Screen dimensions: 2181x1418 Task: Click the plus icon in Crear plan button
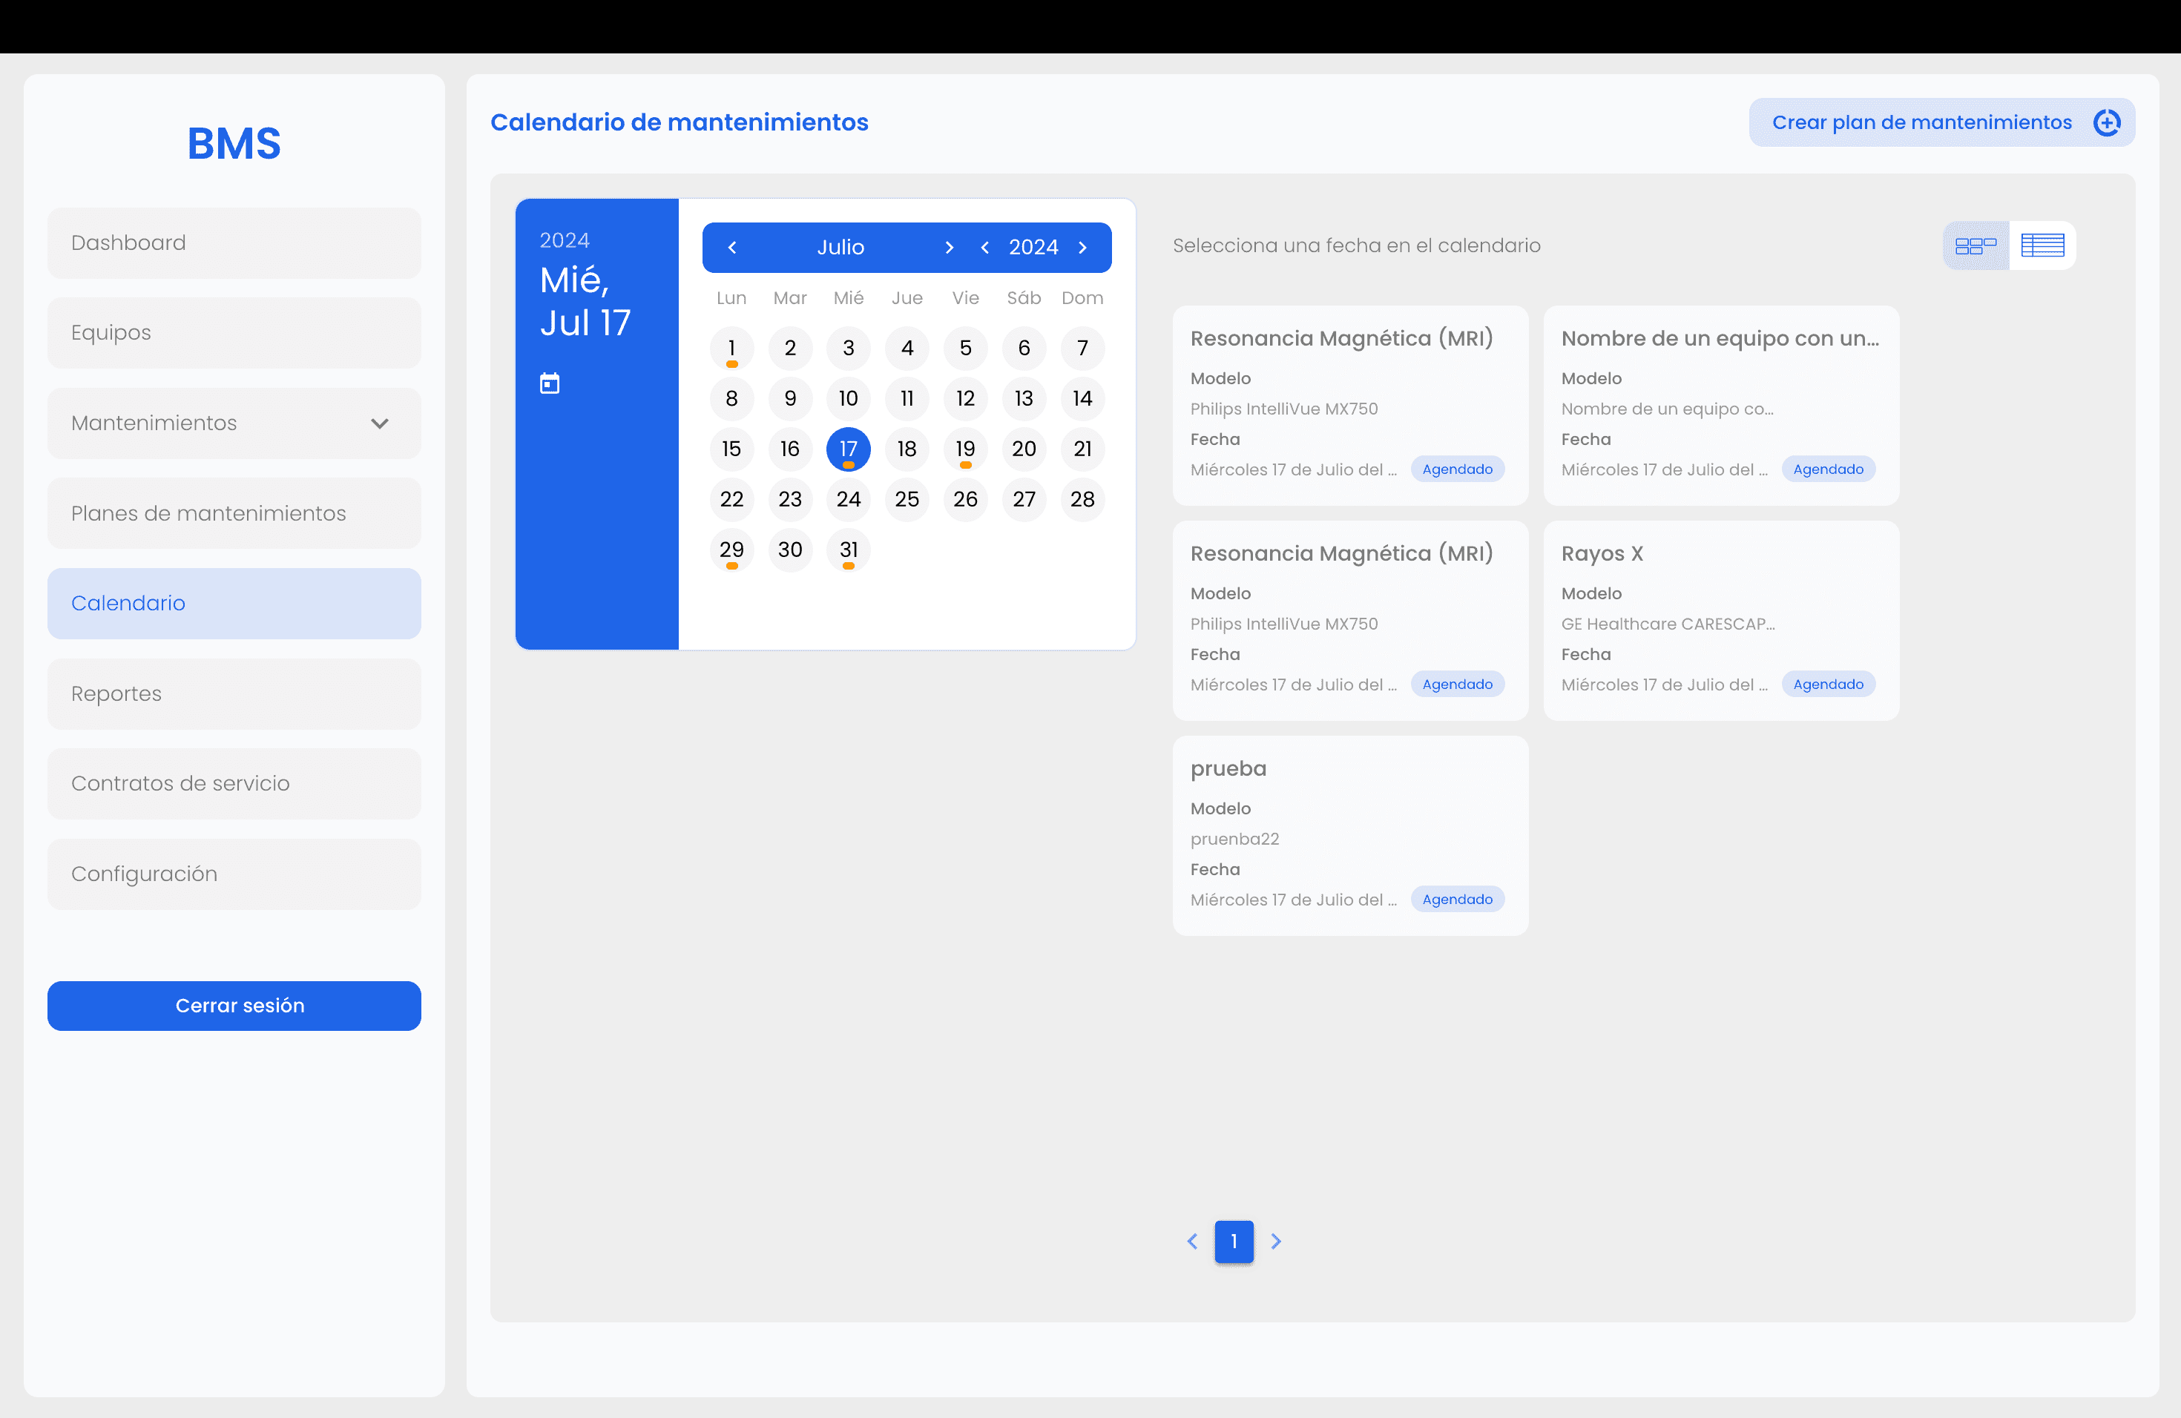(2107, 122)
